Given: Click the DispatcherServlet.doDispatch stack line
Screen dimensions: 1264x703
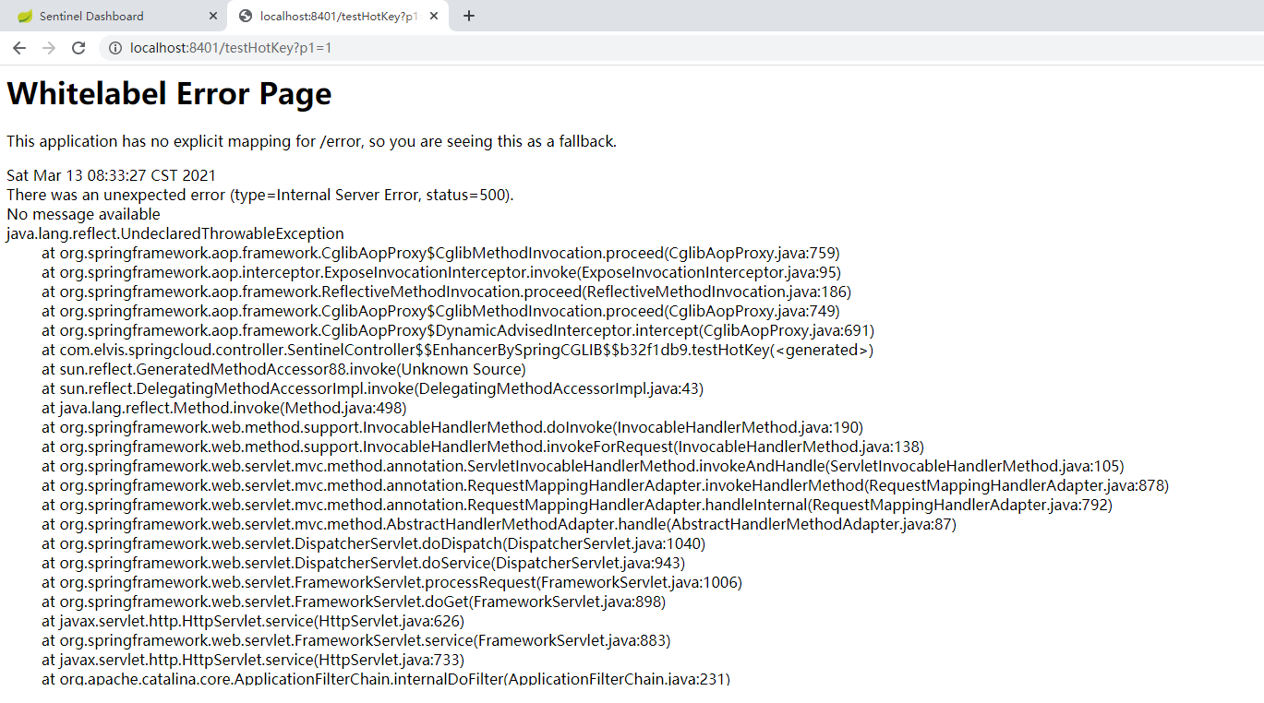Looking at the screenshot, I should pyautogui.click(x=374, y=543).
